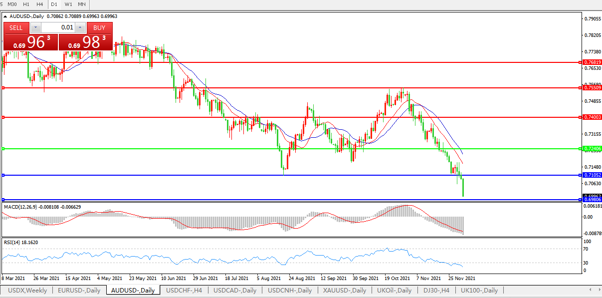The height and width of the screenshot is (298, 602).
Task: Open the XAUUSD-,Daily chart tab
Action: point(343,290)
